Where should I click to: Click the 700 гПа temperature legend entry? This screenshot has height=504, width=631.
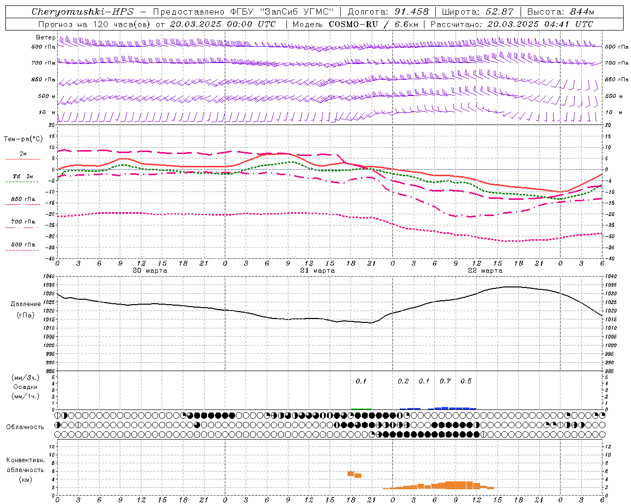coord(23,222)
